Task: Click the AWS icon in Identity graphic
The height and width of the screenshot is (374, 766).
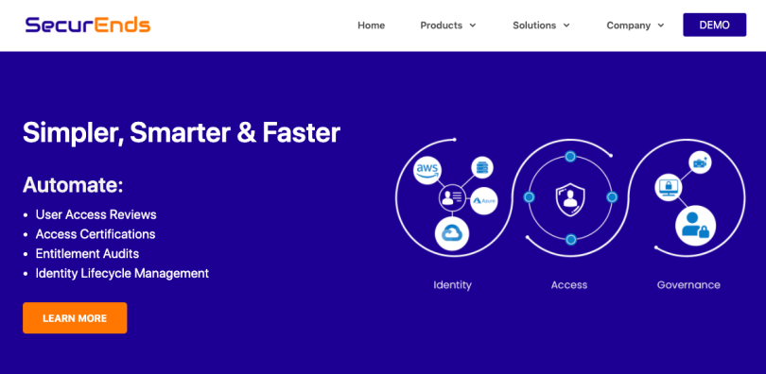Action: (x=427, y=171)
